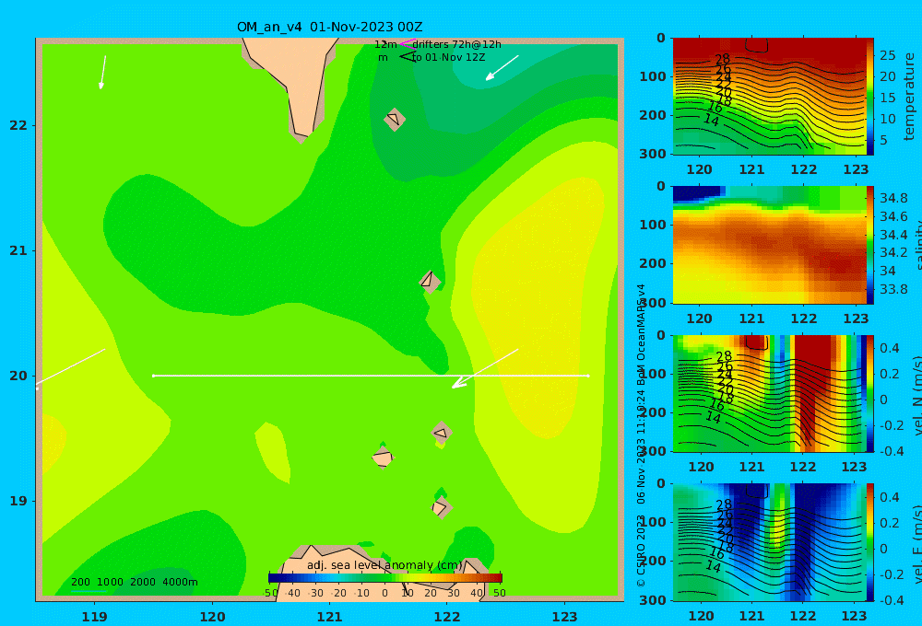Image resolution: width=922 pixels, height=626 pixels.
Task: Click the longitude label '119' on main map
Action: (x=95, y=617)
